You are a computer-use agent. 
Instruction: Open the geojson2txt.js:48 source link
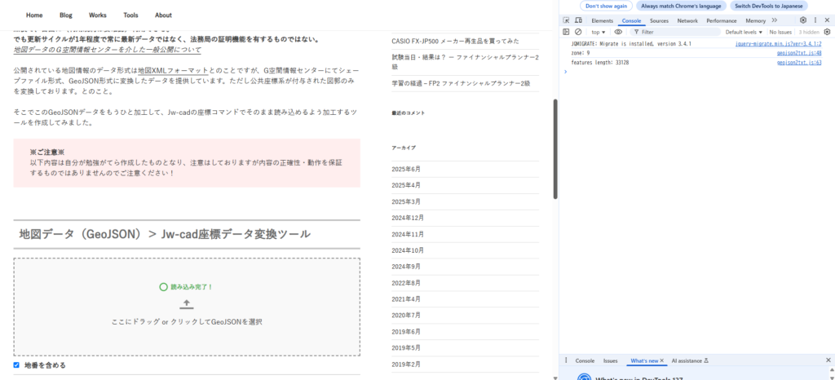[x=799, y=53]
